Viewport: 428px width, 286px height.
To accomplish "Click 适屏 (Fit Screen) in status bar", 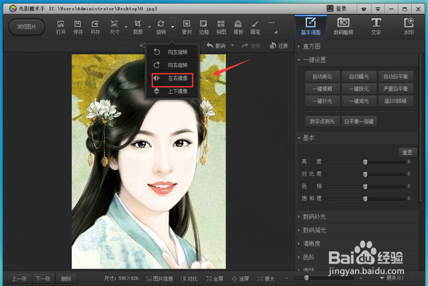I will [240, 279].
